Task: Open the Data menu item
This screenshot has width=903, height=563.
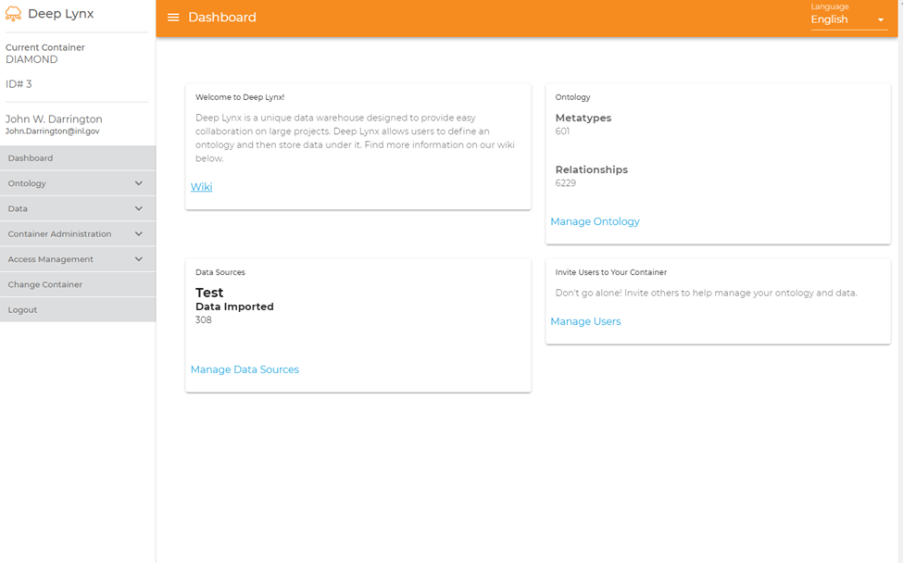Action: pyautogui.click(x=19, y=209)
